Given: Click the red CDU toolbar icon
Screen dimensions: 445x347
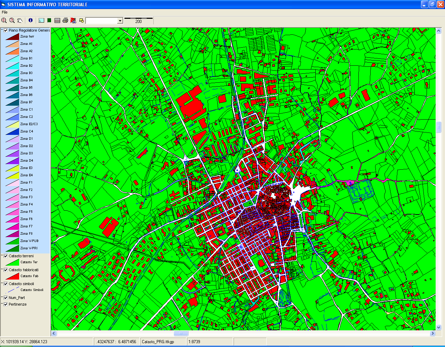Looking at the screenshot, I should [x=73, y=21].
